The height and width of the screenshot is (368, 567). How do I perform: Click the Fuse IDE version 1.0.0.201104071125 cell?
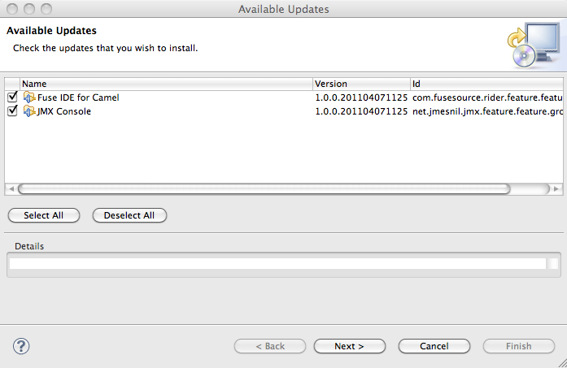361,97
